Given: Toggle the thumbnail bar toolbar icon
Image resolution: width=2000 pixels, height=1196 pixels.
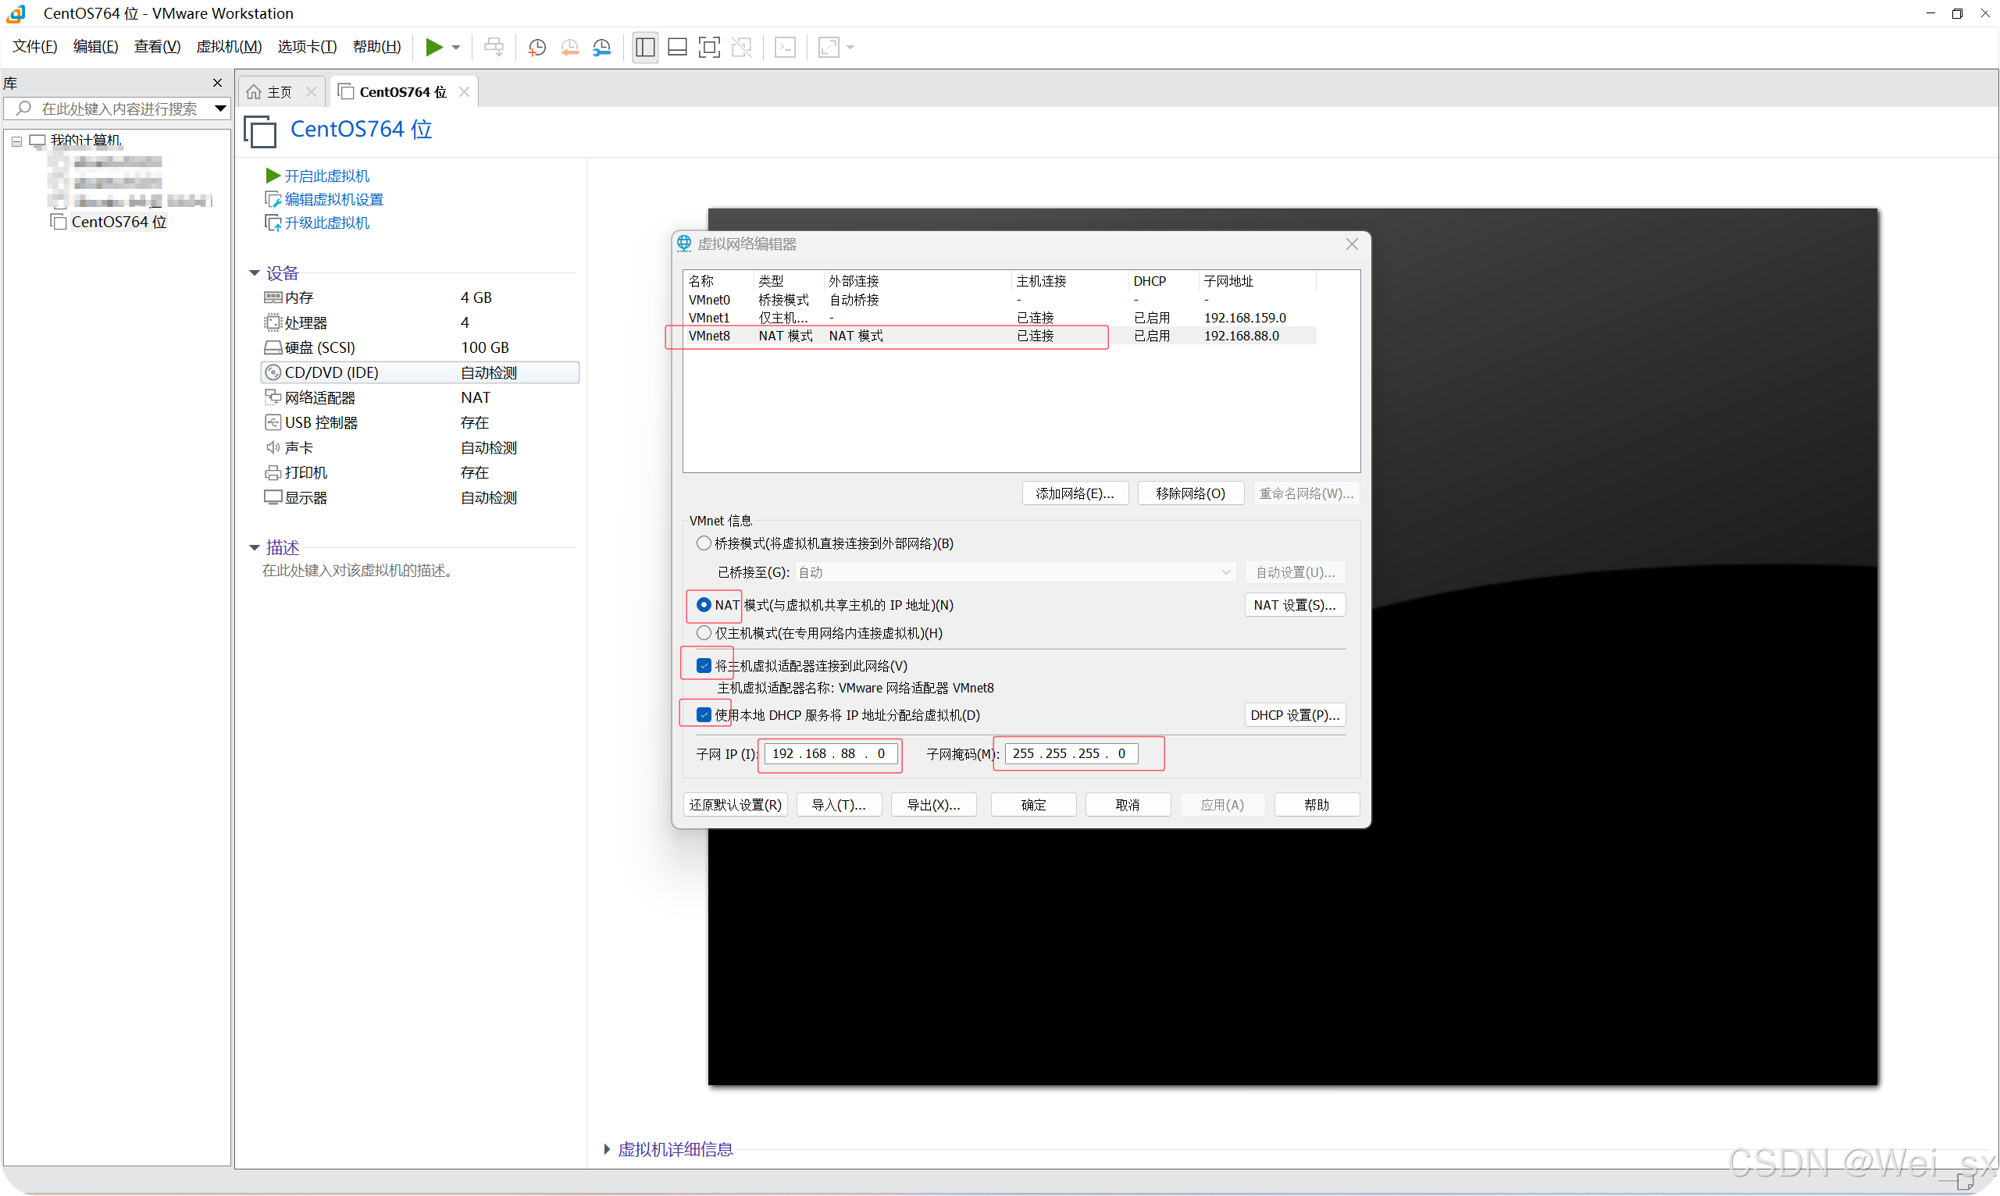Looking at the screenshot, I should pos(677,48).
